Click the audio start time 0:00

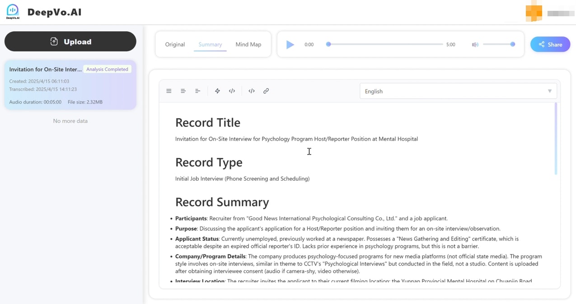[x=309, y=44]
